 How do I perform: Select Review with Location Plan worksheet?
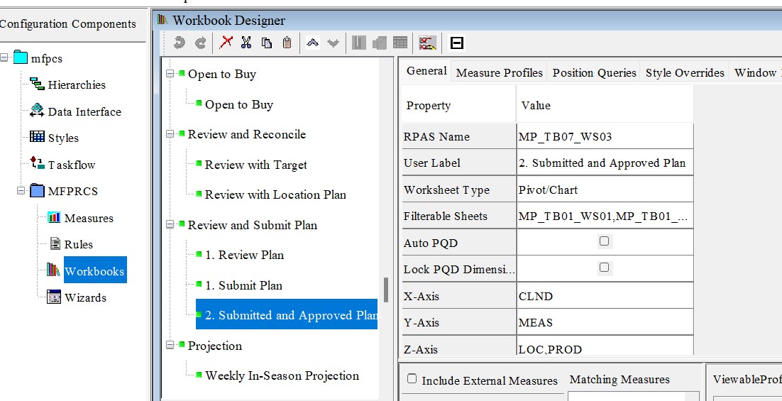275,194
